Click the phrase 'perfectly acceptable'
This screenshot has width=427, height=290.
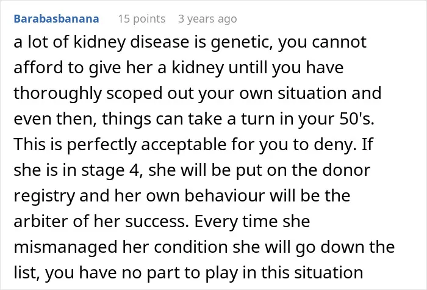point(146,145)
